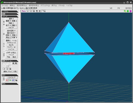Toggle 面 face editing in edit options
133x103 pixels.
click(10, 69)
